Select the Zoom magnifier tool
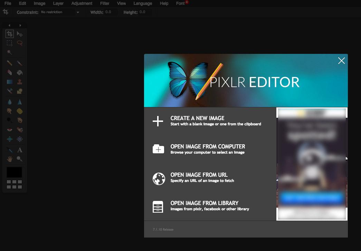 point(20,159)
